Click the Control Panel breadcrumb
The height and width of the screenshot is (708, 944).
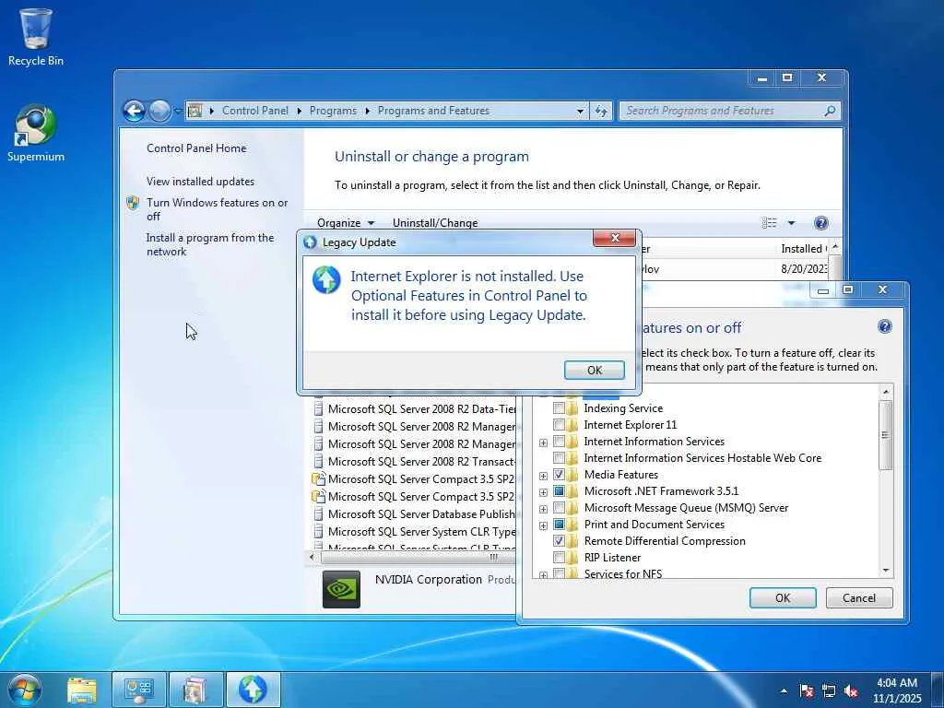pyautogui.click(x=255, y=111)
